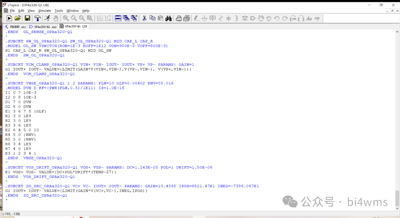Open the Tools menu

point(59,11)
